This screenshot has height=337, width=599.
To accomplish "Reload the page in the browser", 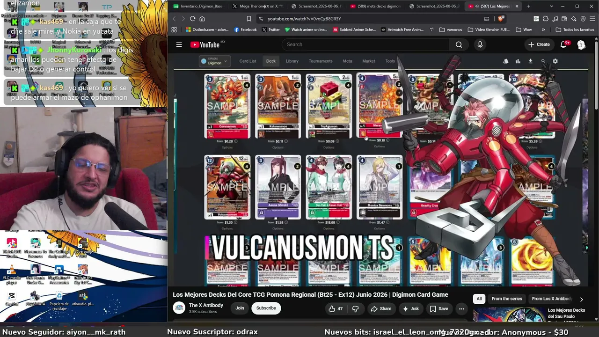I will (x=192, y=19).
